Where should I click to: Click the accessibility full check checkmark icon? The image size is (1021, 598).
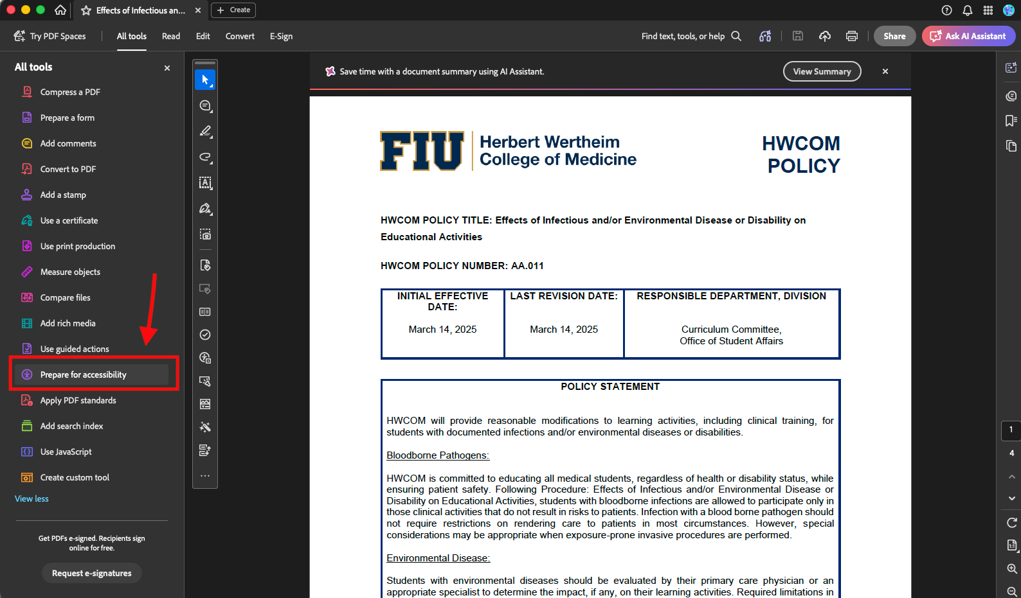[x=205, y=335]
